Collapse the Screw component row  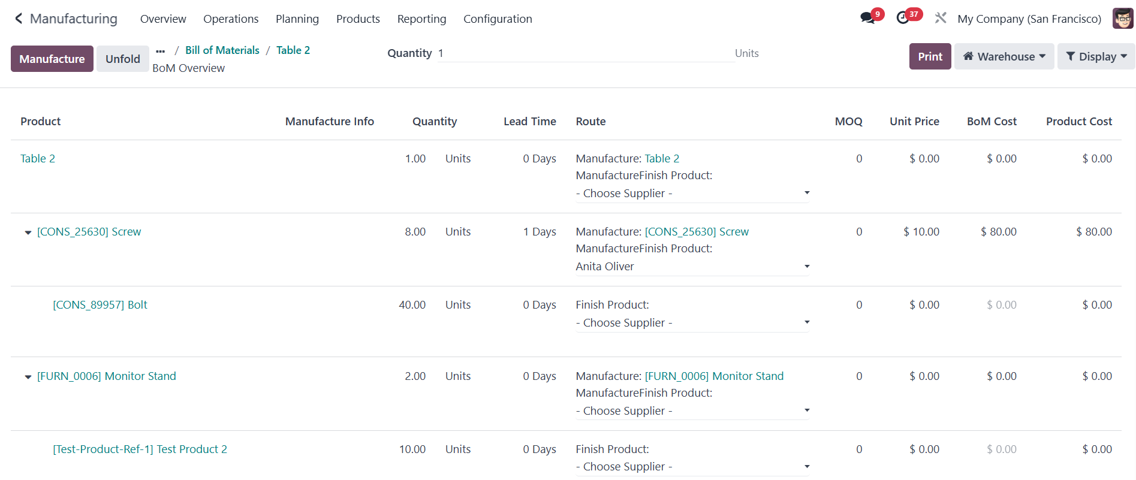tap(28, 233)
